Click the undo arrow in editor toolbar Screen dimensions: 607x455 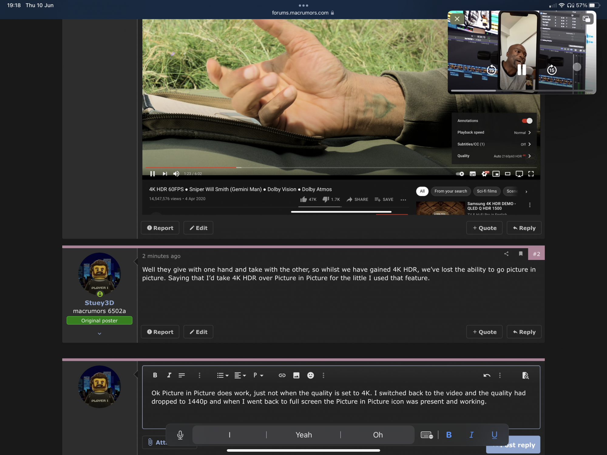coord(487,376)
